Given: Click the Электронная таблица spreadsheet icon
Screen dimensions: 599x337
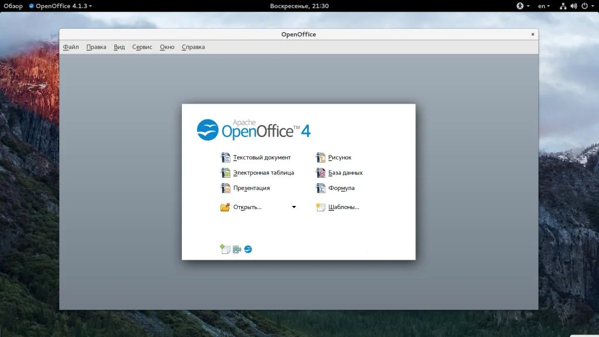Looking at the screenshot, I should [225, 173].
